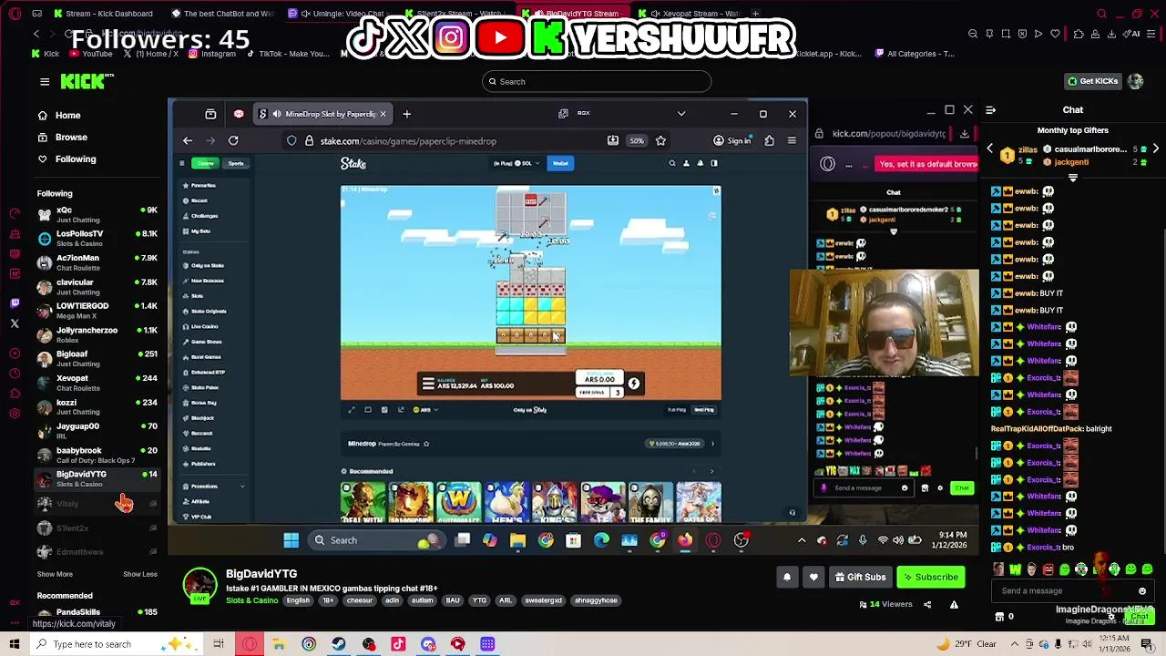1166x656 pixels.
Task: Show previous top gifter
Action: (990, 149)
